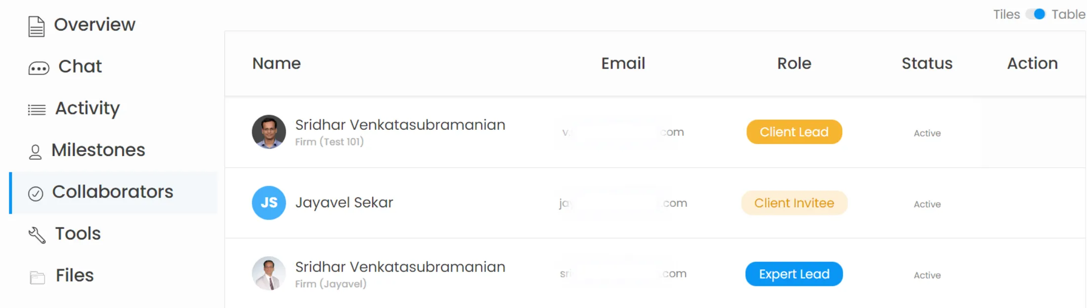The image size is (1087, 308).
Task: Click the Expert Lead role badge
Action: (794, 274)
